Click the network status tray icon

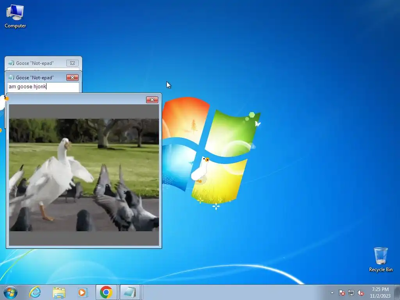[351, 293]
